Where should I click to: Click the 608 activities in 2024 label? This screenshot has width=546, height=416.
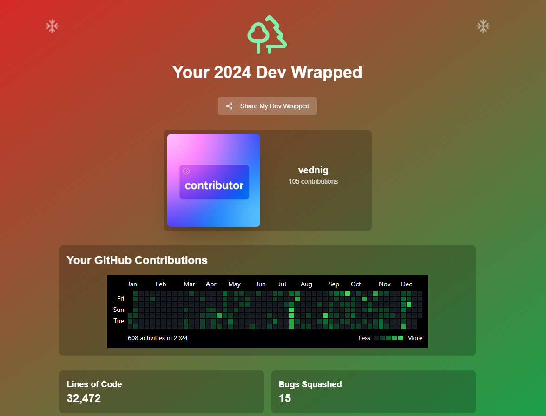click(x=158, y=338)
